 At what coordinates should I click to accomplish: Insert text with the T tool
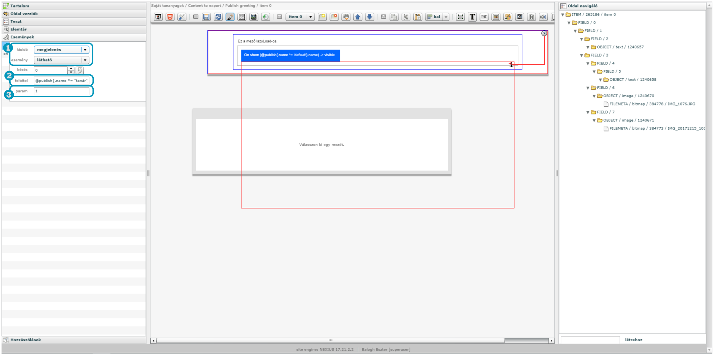tap(472, 17)
